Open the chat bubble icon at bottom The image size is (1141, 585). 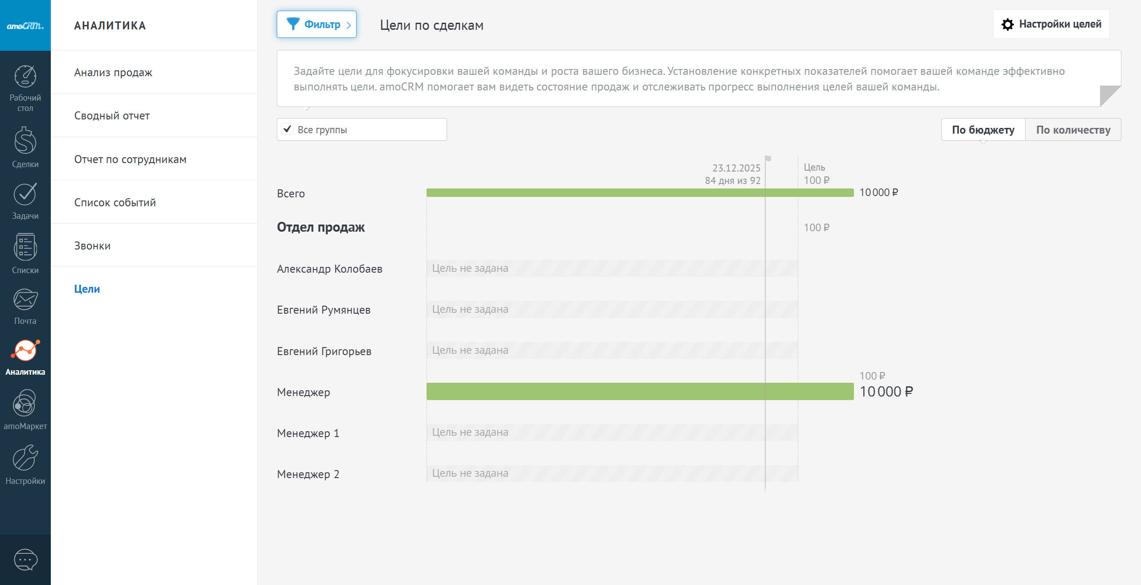25,560
